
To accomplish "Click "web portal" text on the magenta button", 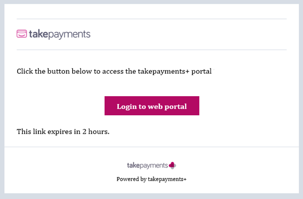I will tap(167, 106).
